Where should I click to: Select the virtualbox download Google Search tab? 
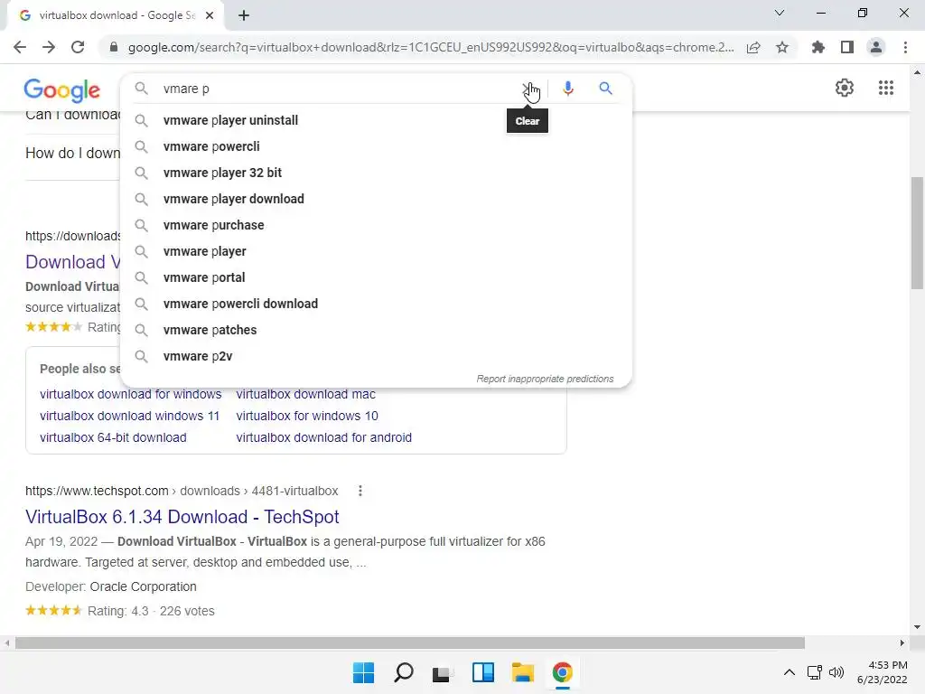tap(117, 15)
